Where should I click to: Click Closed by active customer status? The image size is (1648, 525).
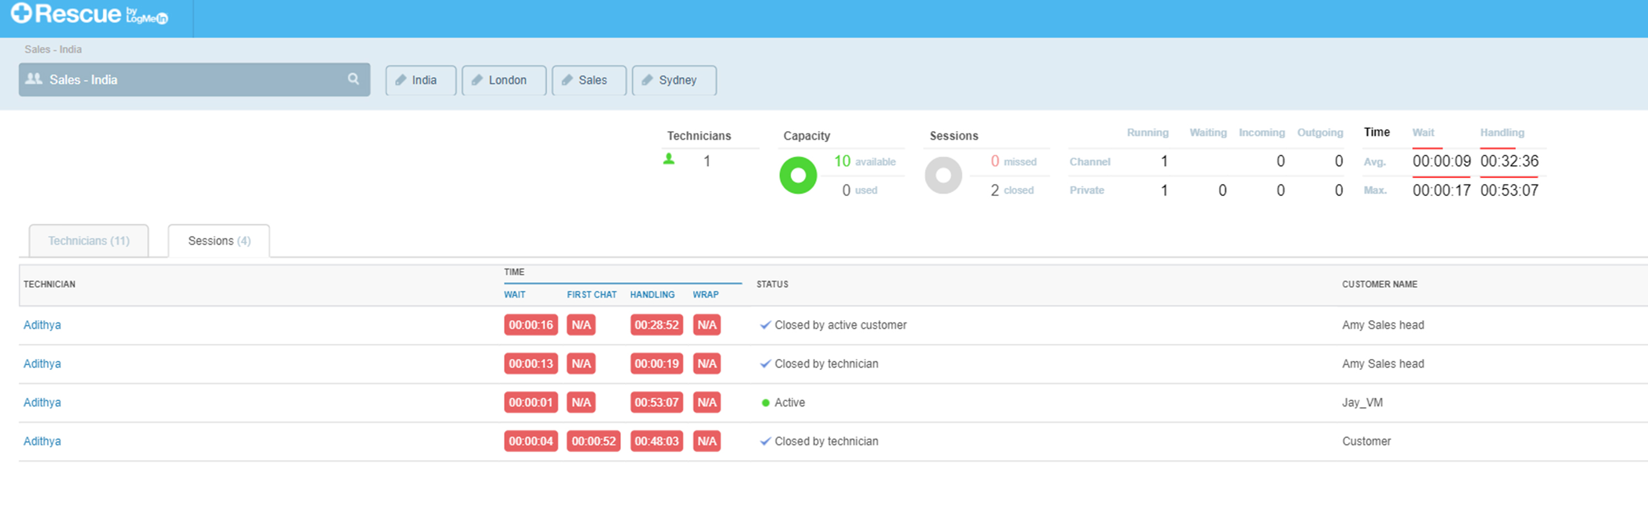[x=840, y=325]
